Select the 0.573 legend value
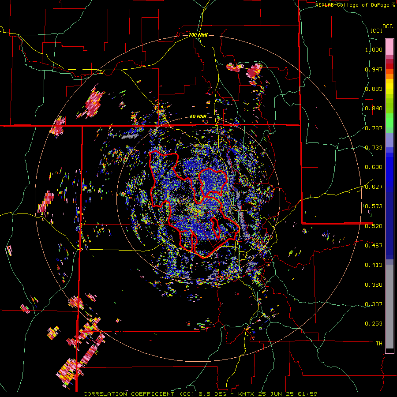This screenshot has height=397, width=397. (374, 206)
